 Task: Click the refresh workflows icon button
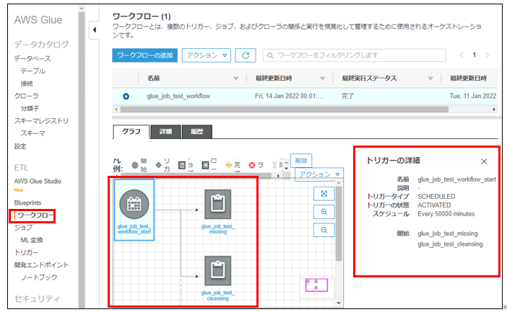click(246, 55)
